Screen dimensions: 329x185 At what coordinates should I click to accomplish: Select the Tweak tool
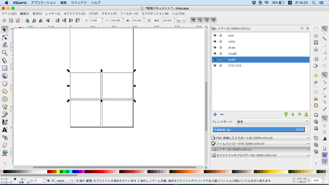pyautogui.click(x=4, y=45)
